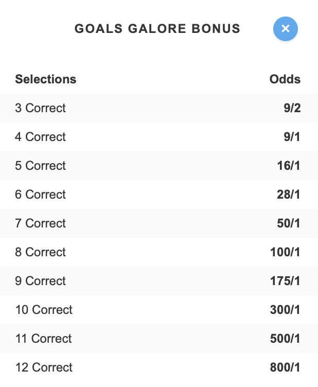Select the 4 Correct row
The width and height of the screenshot is (318, 387).
(159, 137)
